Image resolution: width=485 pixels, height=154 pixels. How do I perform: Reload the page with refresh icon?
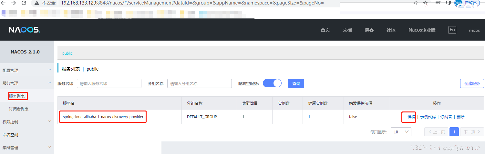[24, 3]
